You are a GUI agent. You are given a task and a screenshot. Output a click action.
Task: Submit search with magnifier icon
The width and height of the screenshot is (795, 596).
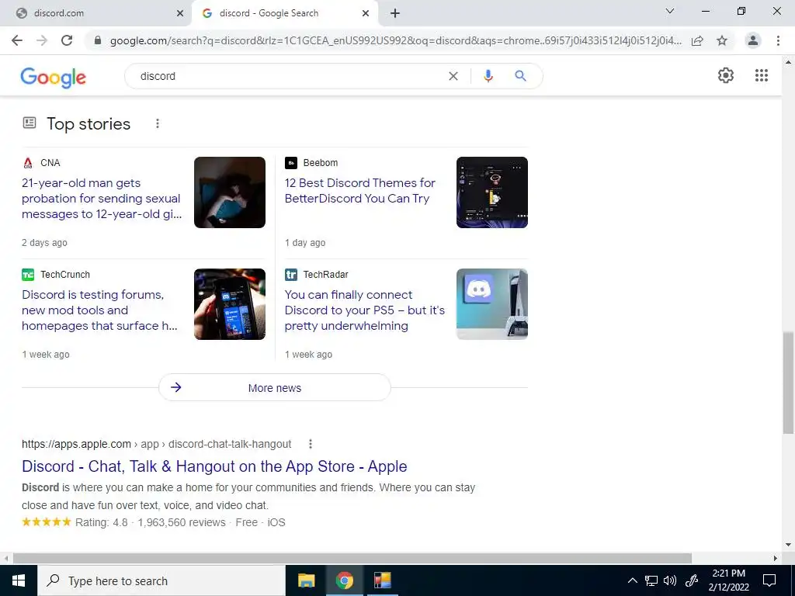pyautogui.click(x=520, y=76)
